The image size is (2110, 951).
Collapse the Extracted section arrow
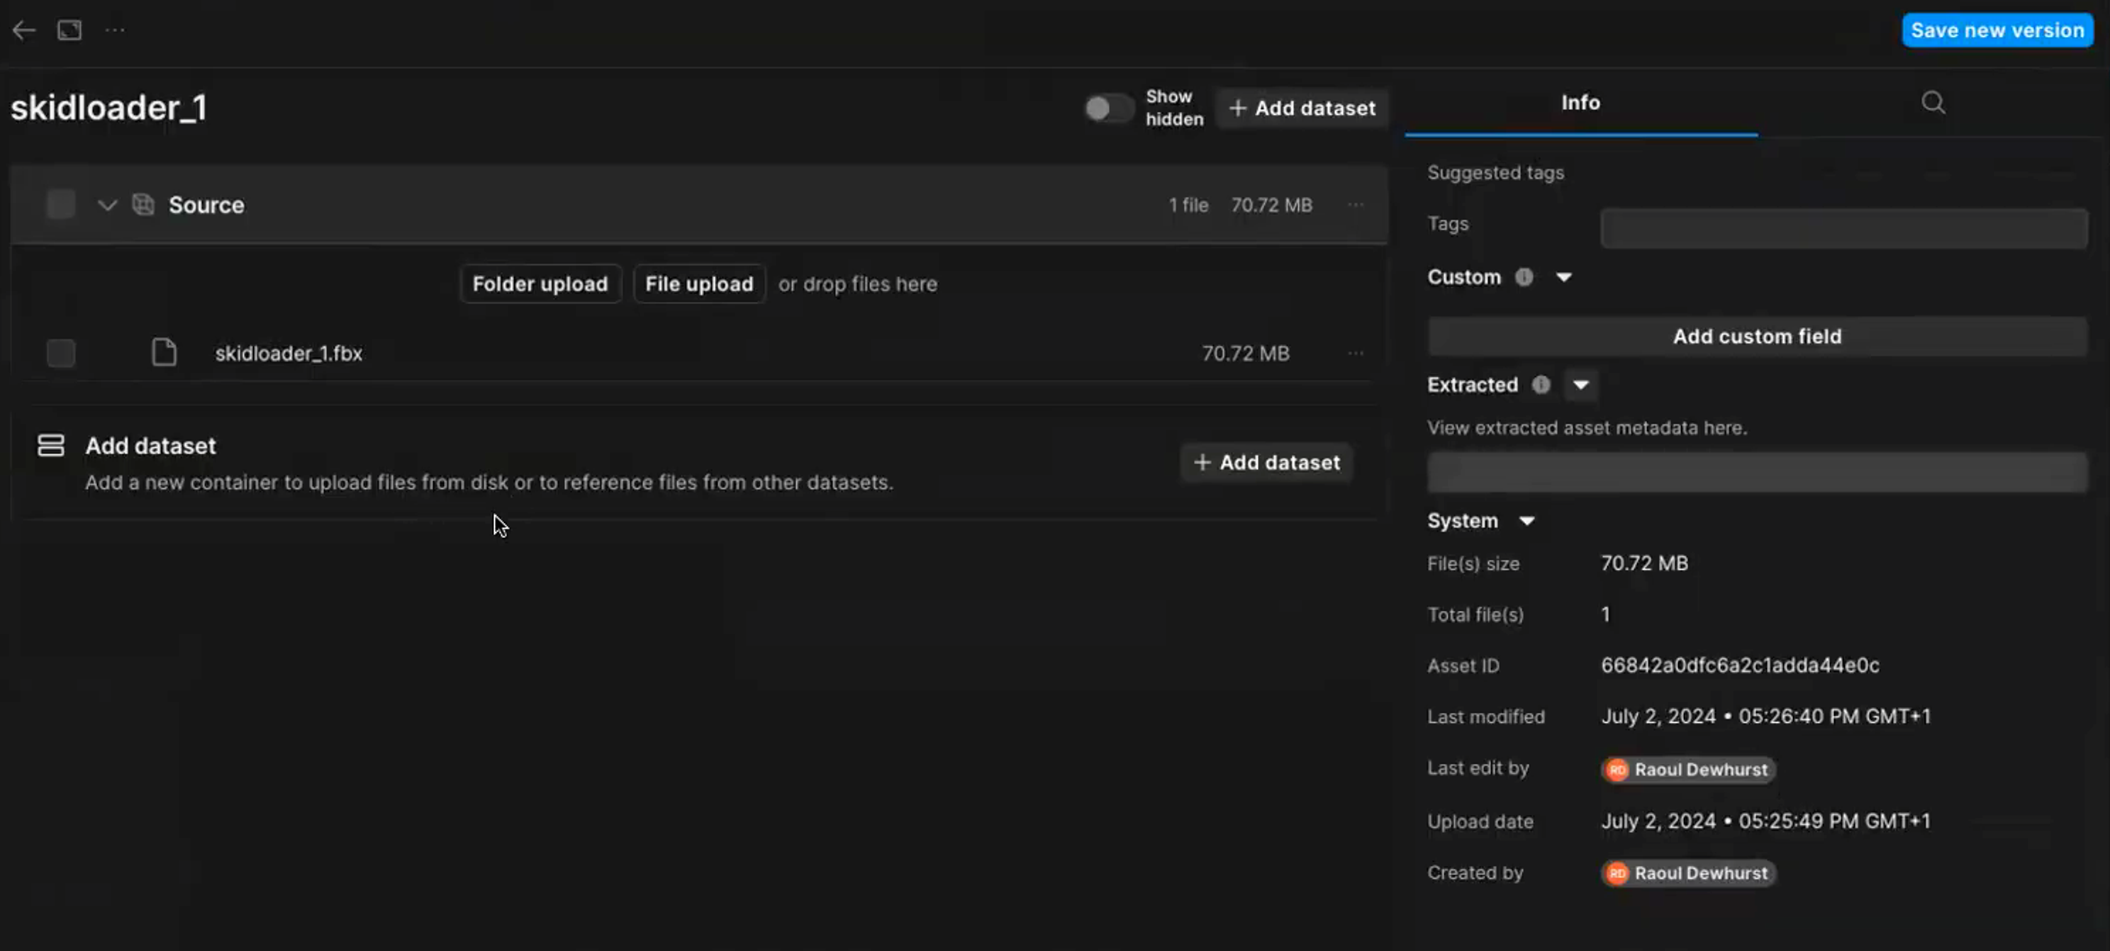1581,385
